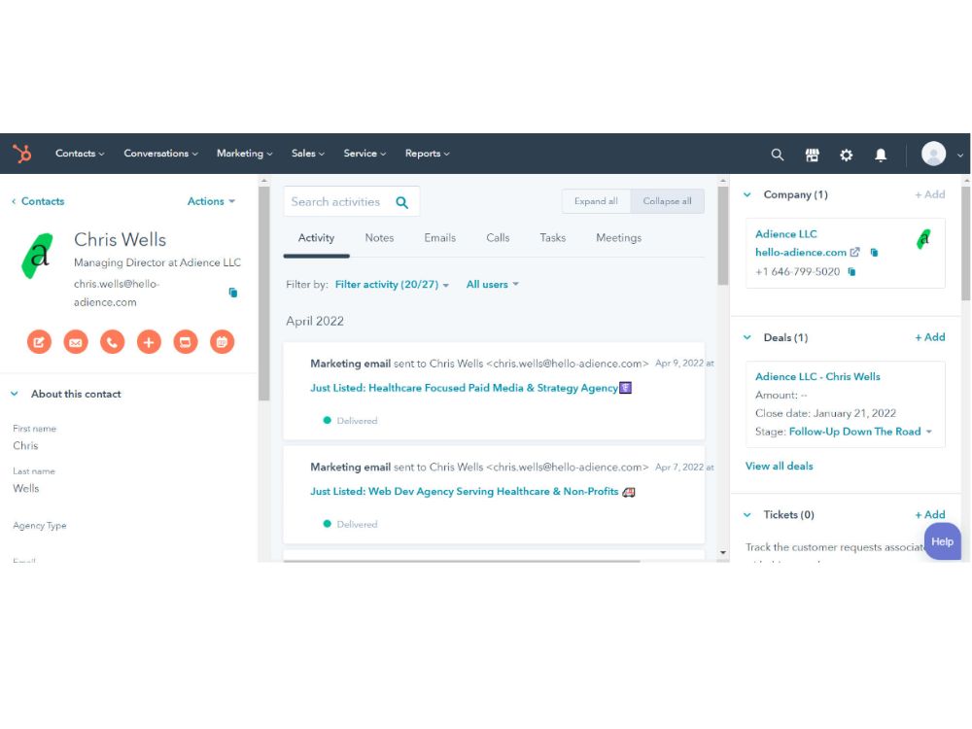Viewport: 972px width, 729px height.
Task: Click the Expand all button
Action: [x=596, y=201]
